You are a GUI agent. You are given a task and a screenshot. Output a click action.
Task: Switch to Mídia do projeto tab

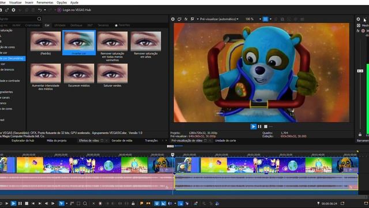pos(57,140)
